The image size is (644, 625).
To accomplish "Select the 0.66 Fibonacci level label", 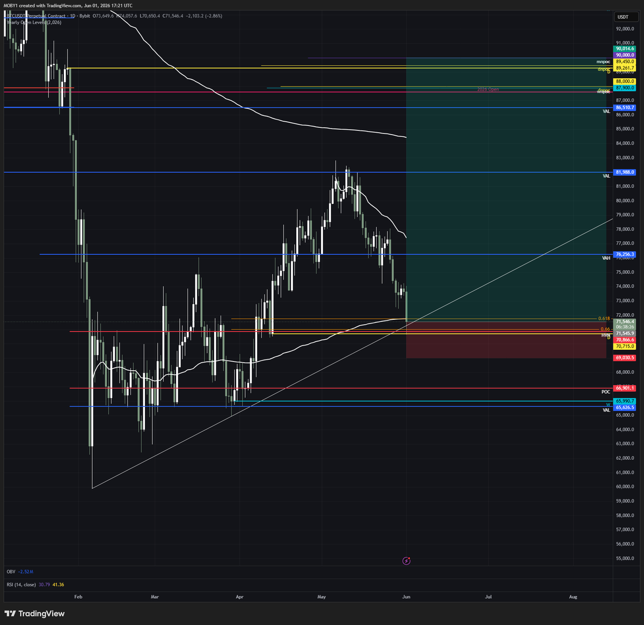I will [x=605, y=329].
